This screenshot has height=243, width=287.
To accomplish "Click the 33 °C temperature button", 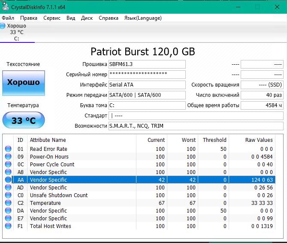I will point(24,120).
